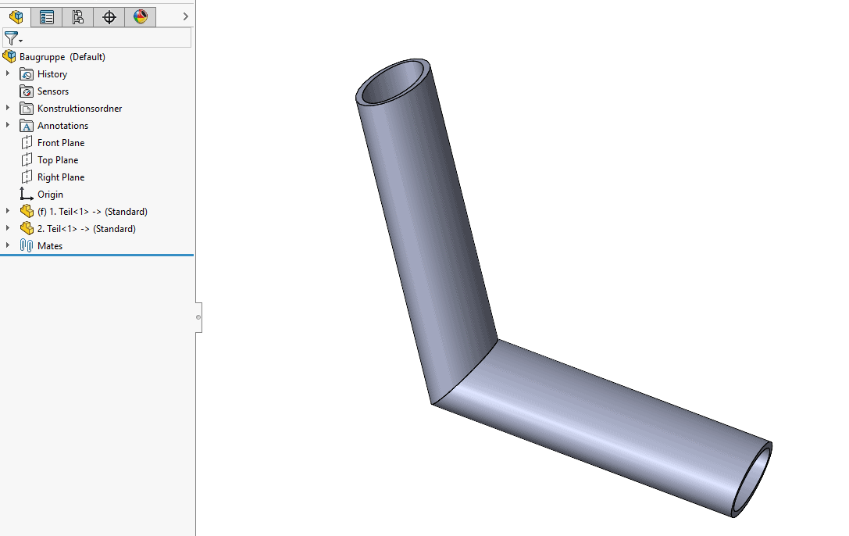Viewport: 849px width, 536px height.
Task: Click the 1. Teil<1> part icon
Action: tap(27, 211)
